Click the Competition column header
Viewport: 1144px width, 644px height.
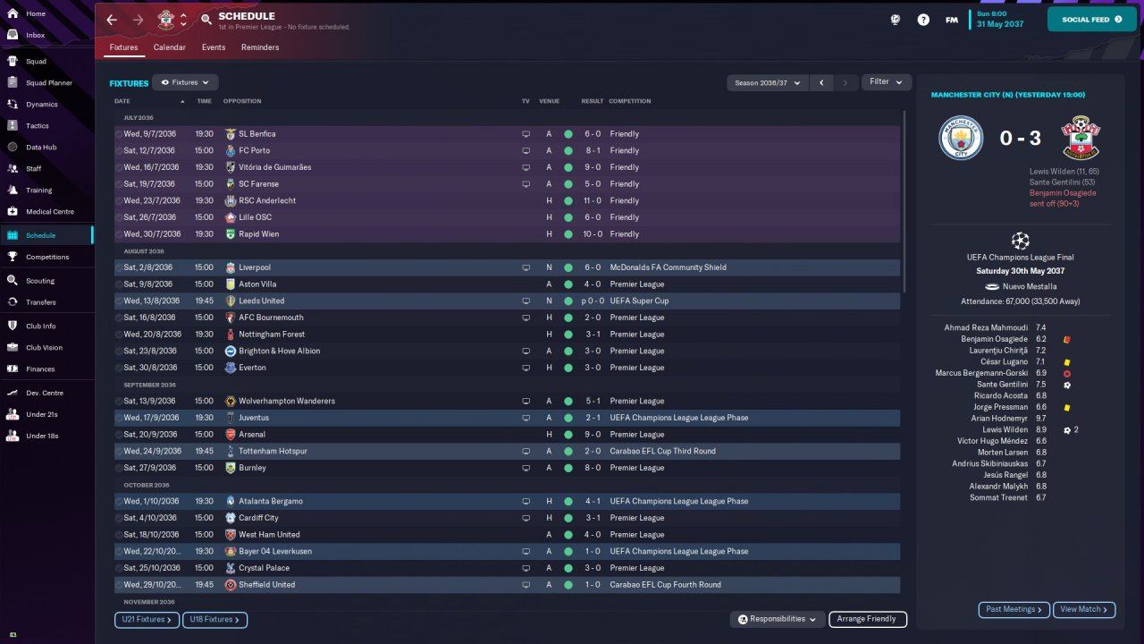[630, 101]
